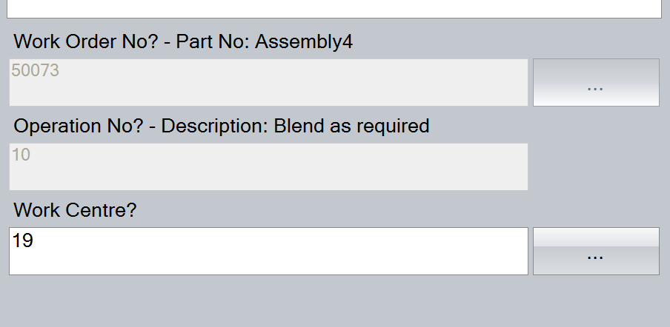Click the Work Centre input field
The width and height of the screenshot is (670, 327).
pos(268,251)
